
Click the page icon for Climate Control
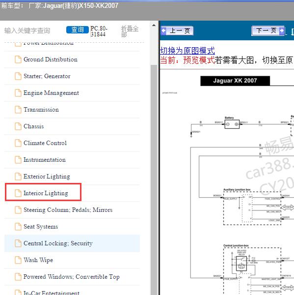click(18, 143)
